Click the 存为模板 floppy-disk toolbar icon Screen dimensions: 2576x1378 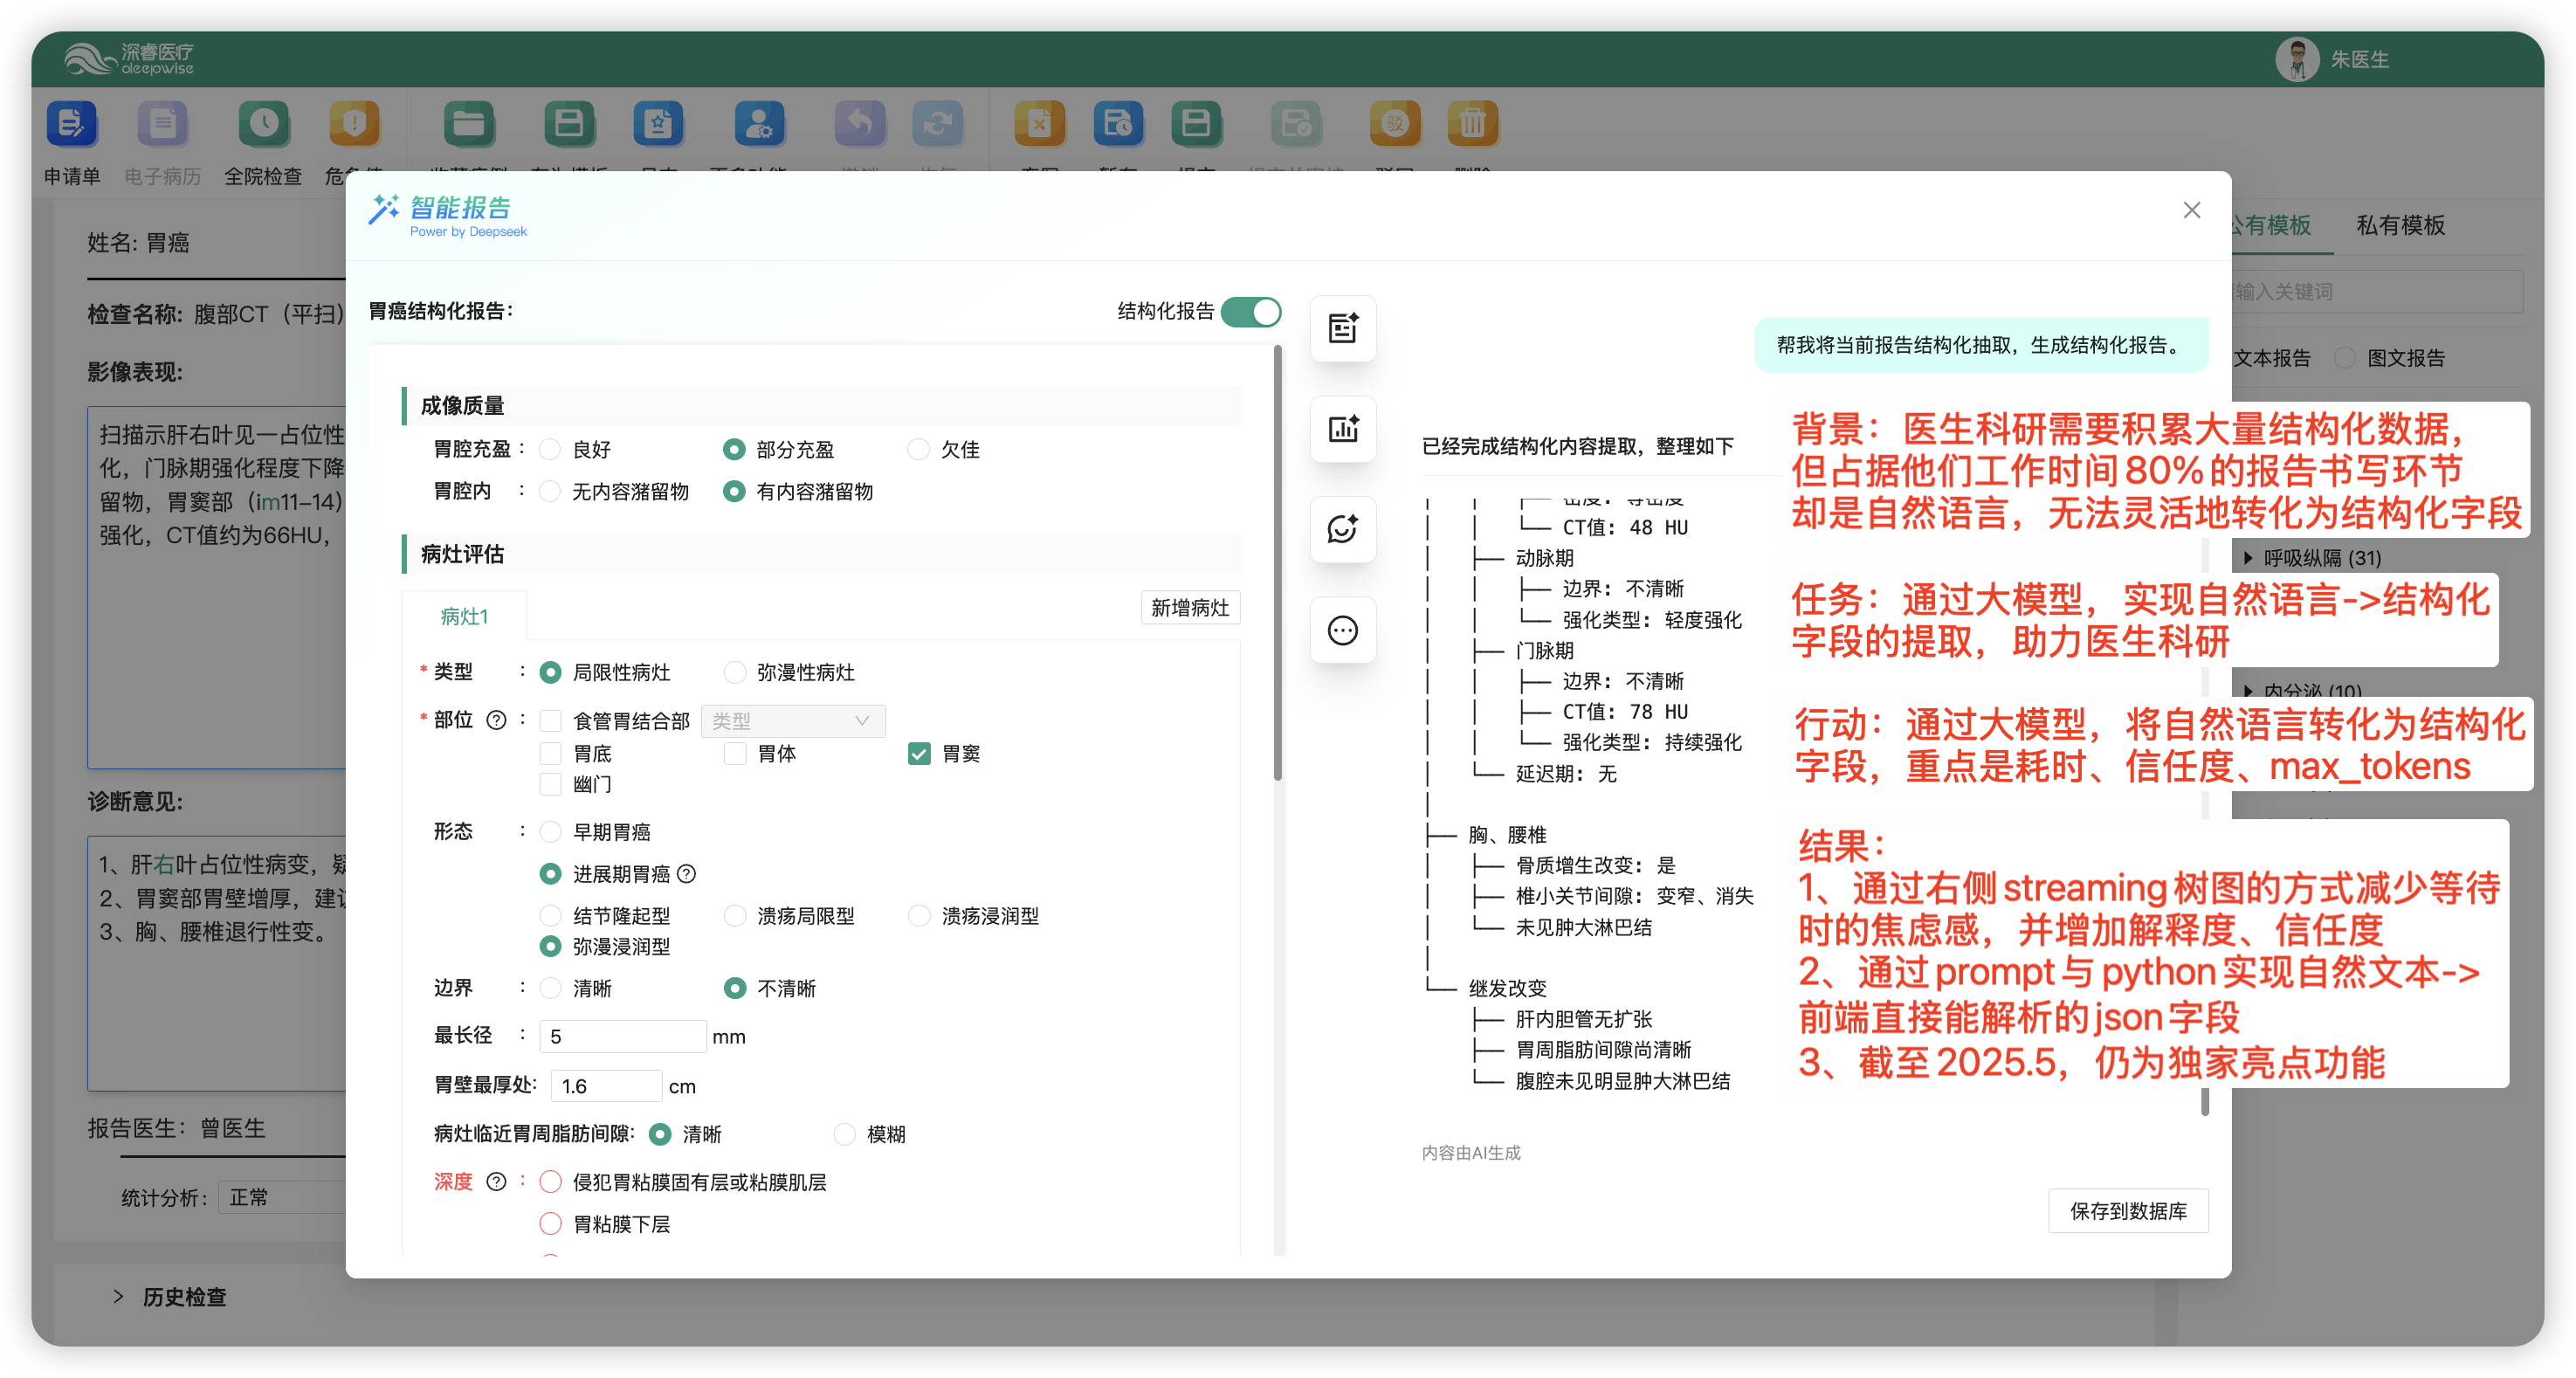click(x=569, y=124)
